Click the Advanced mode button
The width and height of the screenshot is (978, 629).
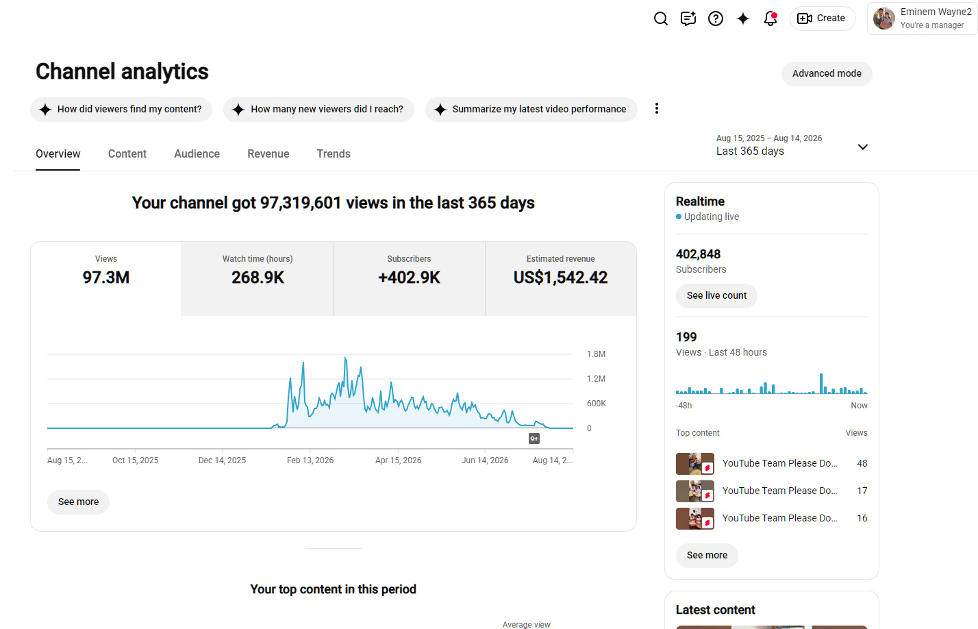827,74
